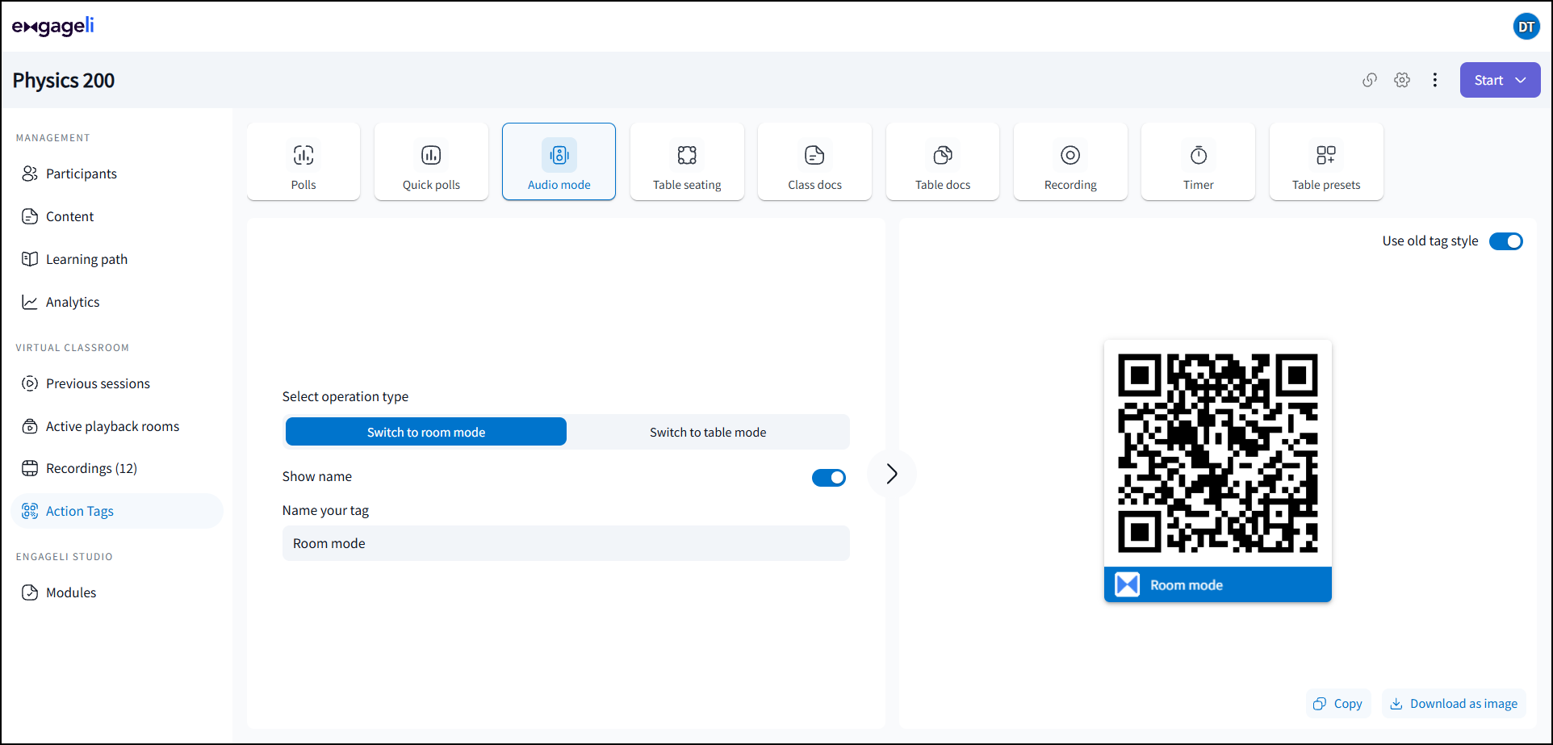
Task: Click the Name your tag input field
Action: click(x=566, y=543)
